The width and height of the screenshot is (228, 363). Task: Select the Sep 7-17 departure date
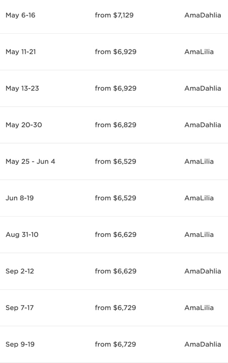click(x=20, y=308)
